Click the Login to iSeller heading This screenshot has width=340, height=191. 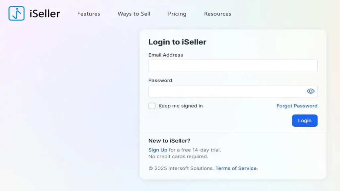[177, 42]
